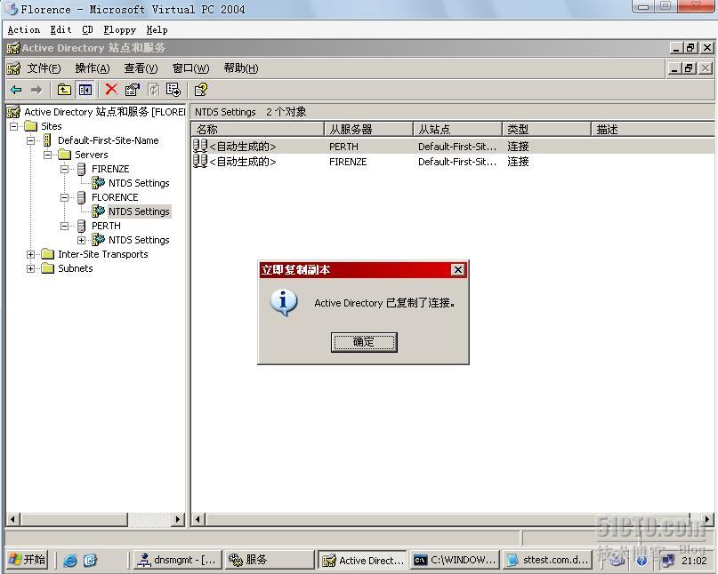Collapse Default-First-Site-Name node
718x574 pixels.
tap(30, 140)
